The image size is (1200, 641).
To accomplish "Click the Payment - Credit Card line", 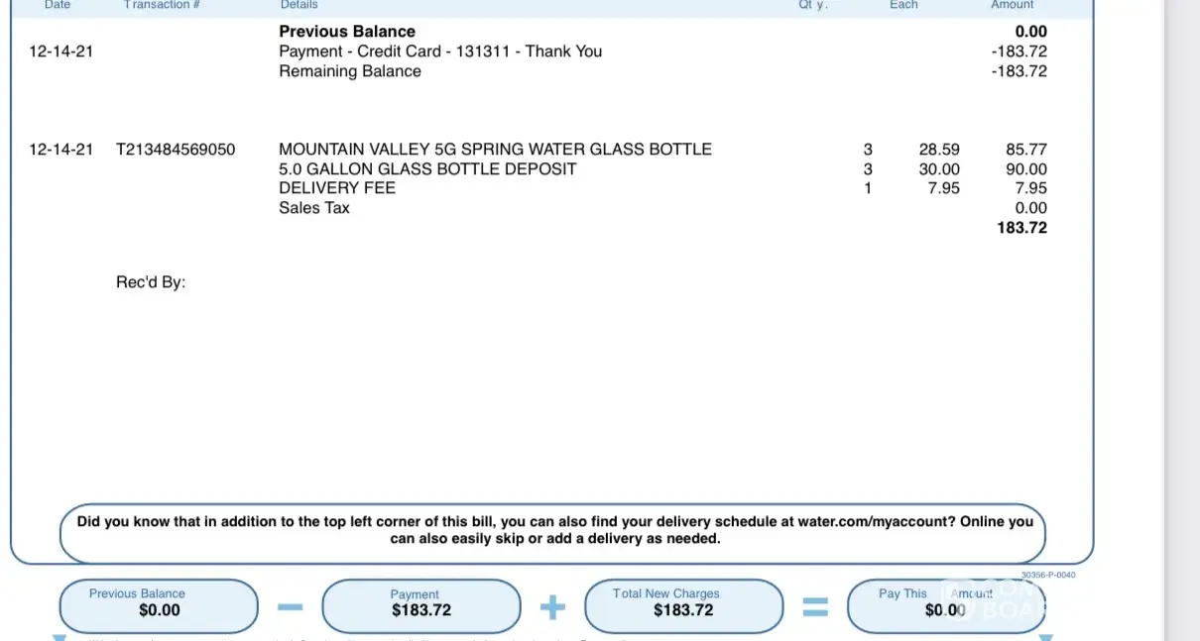I will pos(440,52).
